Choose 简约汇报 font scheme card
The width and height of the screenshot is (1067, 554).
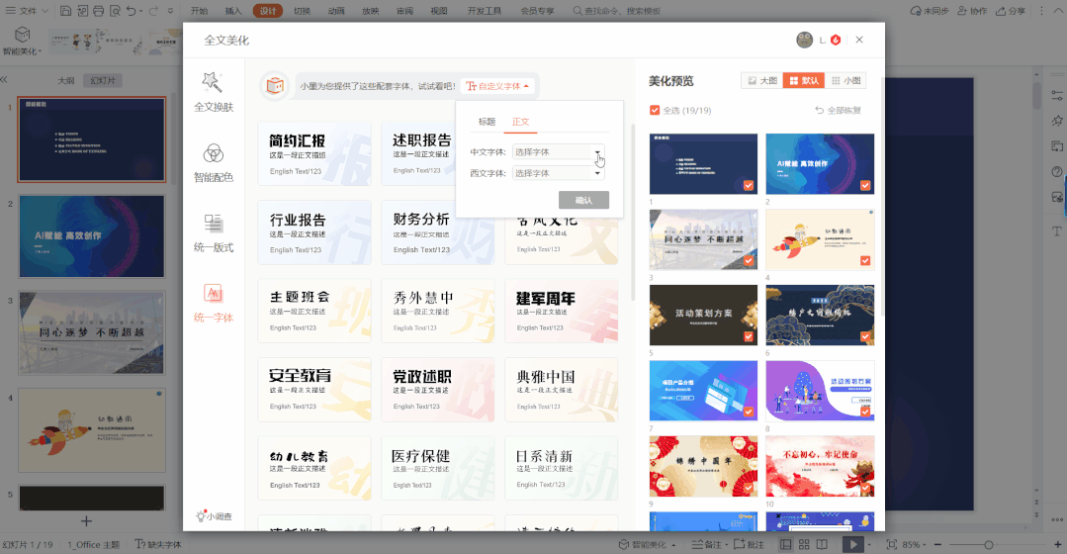pos(314,153)
